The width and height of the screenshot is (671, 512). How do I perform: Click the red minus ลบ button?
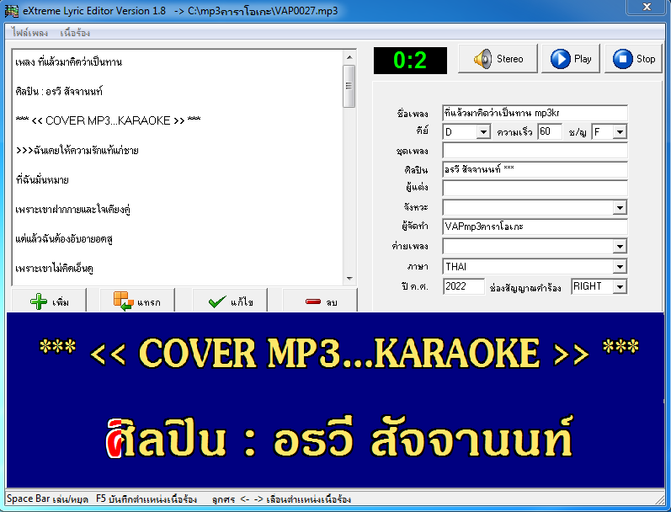pyautogui.click(x=320, y=301)
